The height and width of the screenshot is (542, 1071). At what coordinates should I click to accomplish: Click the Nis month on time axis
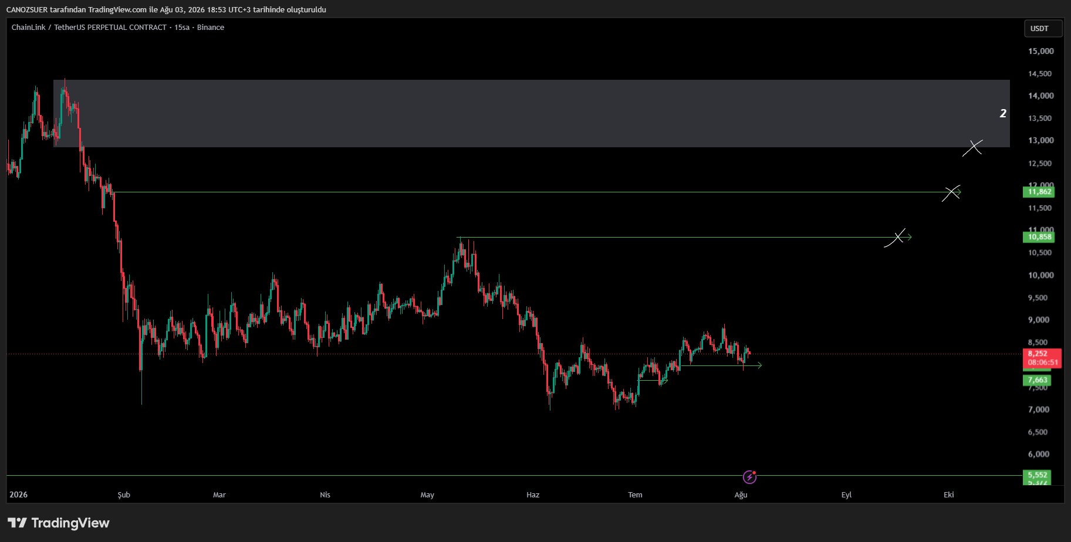[x=325, y=494]
